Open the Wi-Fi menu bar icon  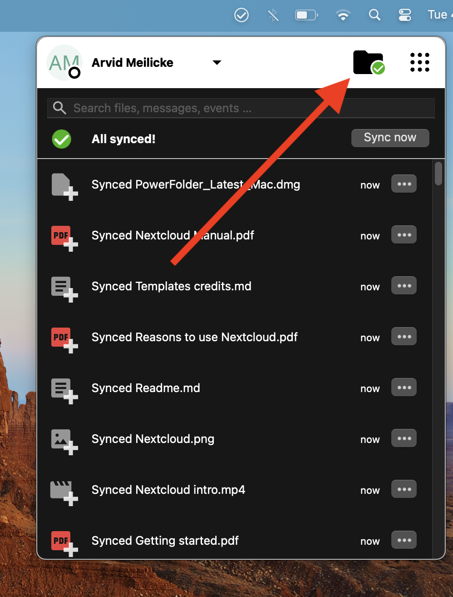(x=343, y=15)
